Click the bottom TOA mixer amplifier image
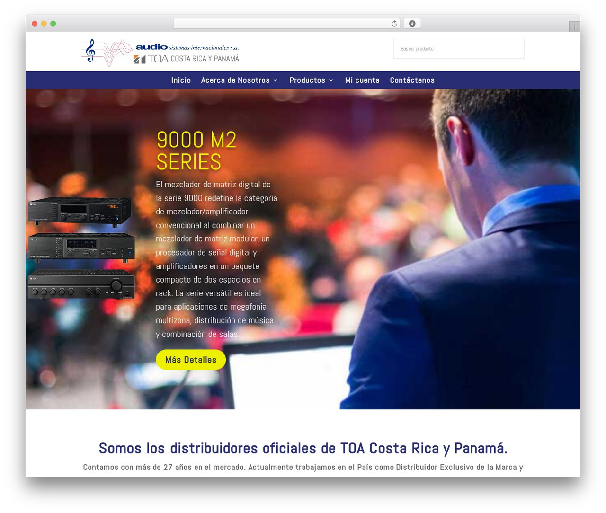This screenshot has width=606, height=513. (x=81, y=284)
